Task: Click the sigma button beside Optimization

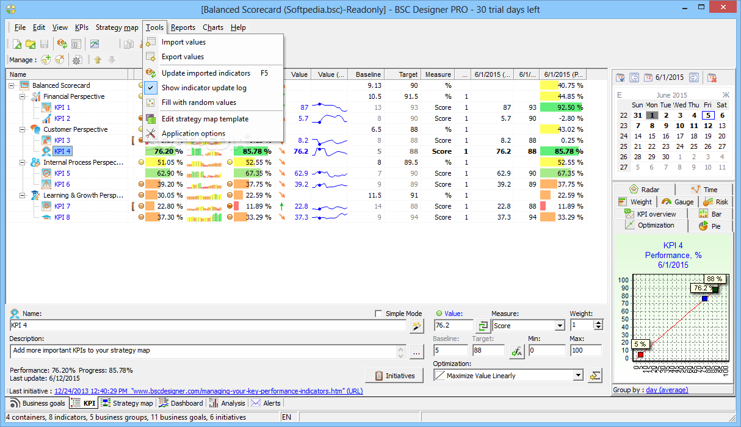Action: [x=595, y=376]
